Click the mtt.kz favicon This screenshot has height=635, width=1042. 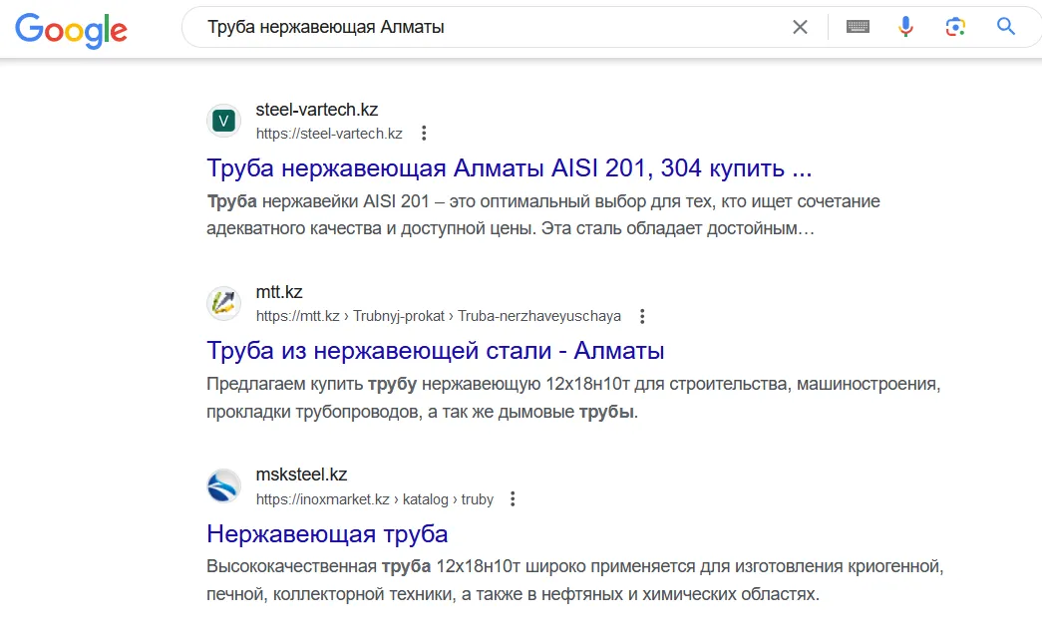224,304
